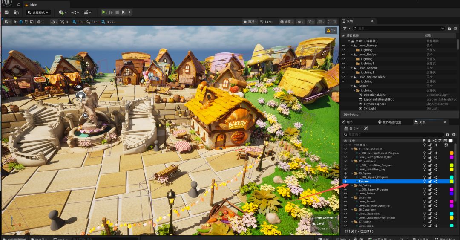Toggle visibility of L_D01_Square_Program level
This screenshot has width=460, height=240.
345,177
